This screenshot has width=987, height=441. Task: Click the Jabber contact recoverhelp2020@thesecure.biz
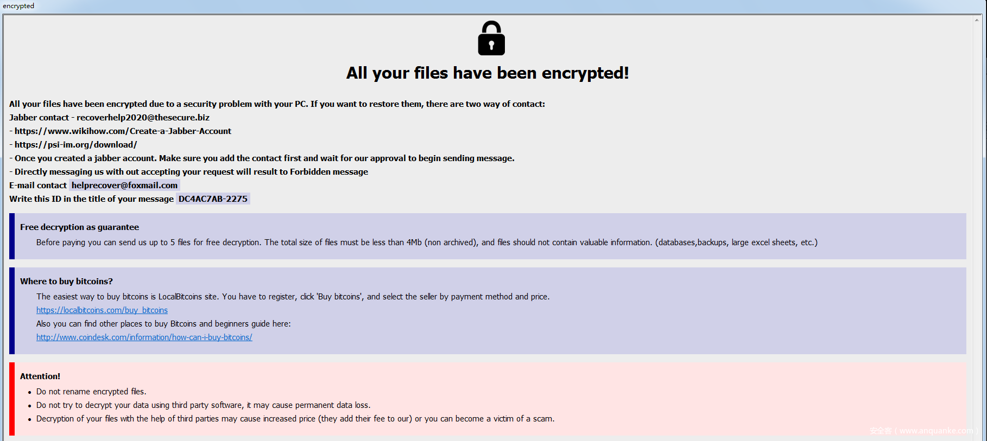[143, 118]
